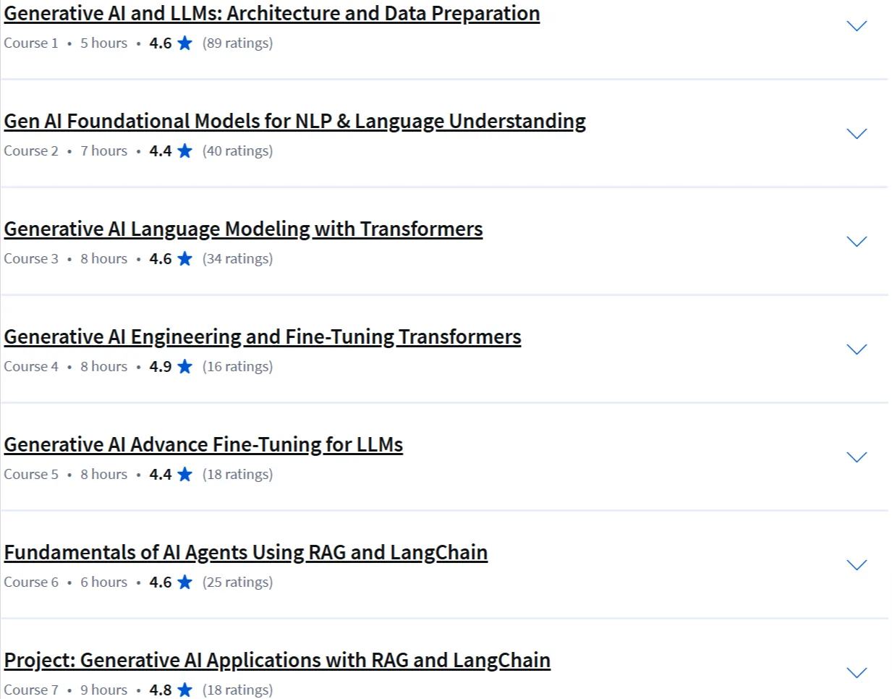Expand Course 1 details with the chevron
Screen dimensions: 892x699
tap(857, 26)
